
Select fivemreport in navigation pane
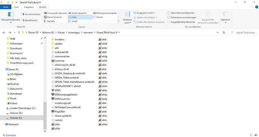16,54
